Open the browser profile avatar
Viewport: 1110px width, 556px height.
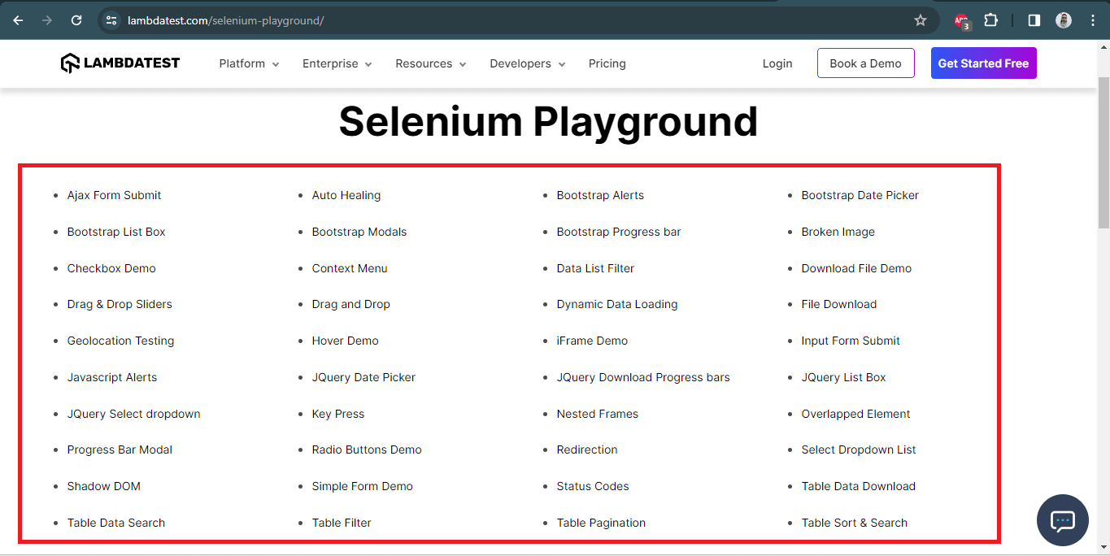coord(1064,20)
